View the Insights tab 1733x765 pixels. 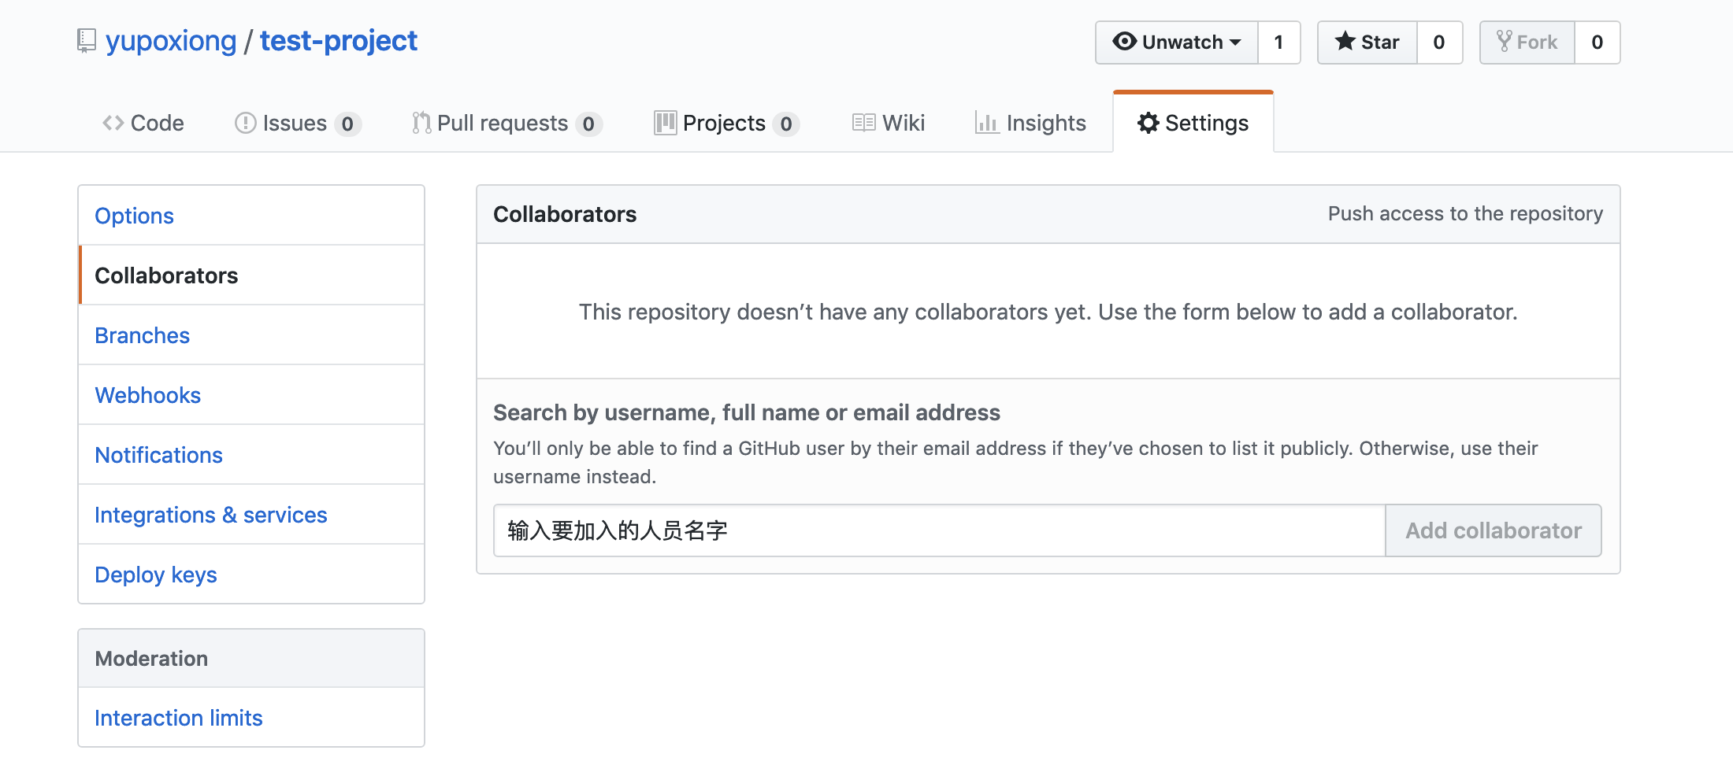[1030, 123]
